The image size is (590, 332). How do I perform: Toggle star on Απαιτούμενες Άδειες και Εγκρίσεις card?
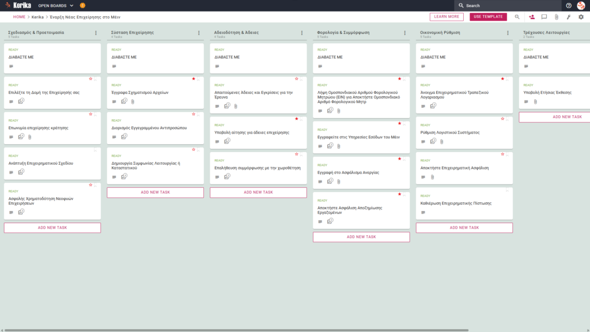(297, 78)
